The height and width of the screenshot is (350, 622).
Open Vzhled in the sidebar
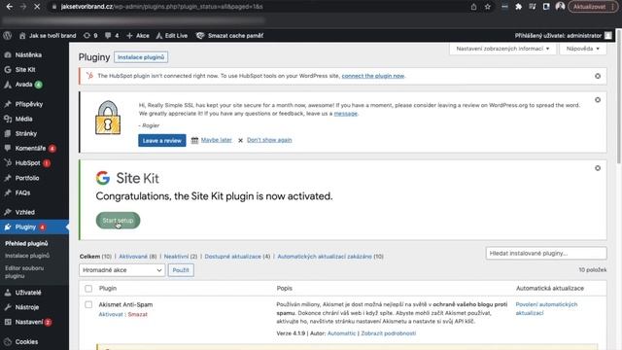pyautogui.click(x=24, y=212)
